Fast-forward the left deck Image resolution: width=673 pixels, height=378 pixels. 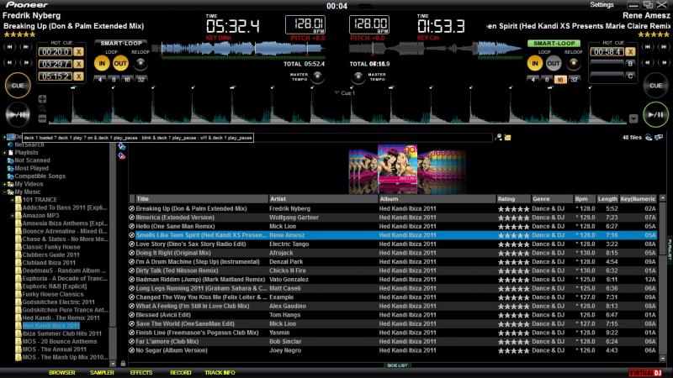[26, 62]
